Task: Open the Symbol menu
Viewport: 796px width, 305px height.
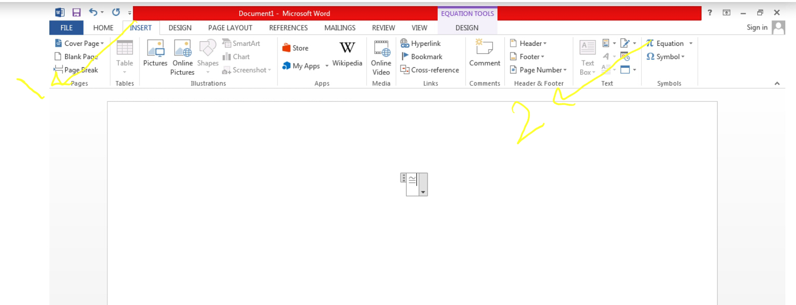Action: 666,57
